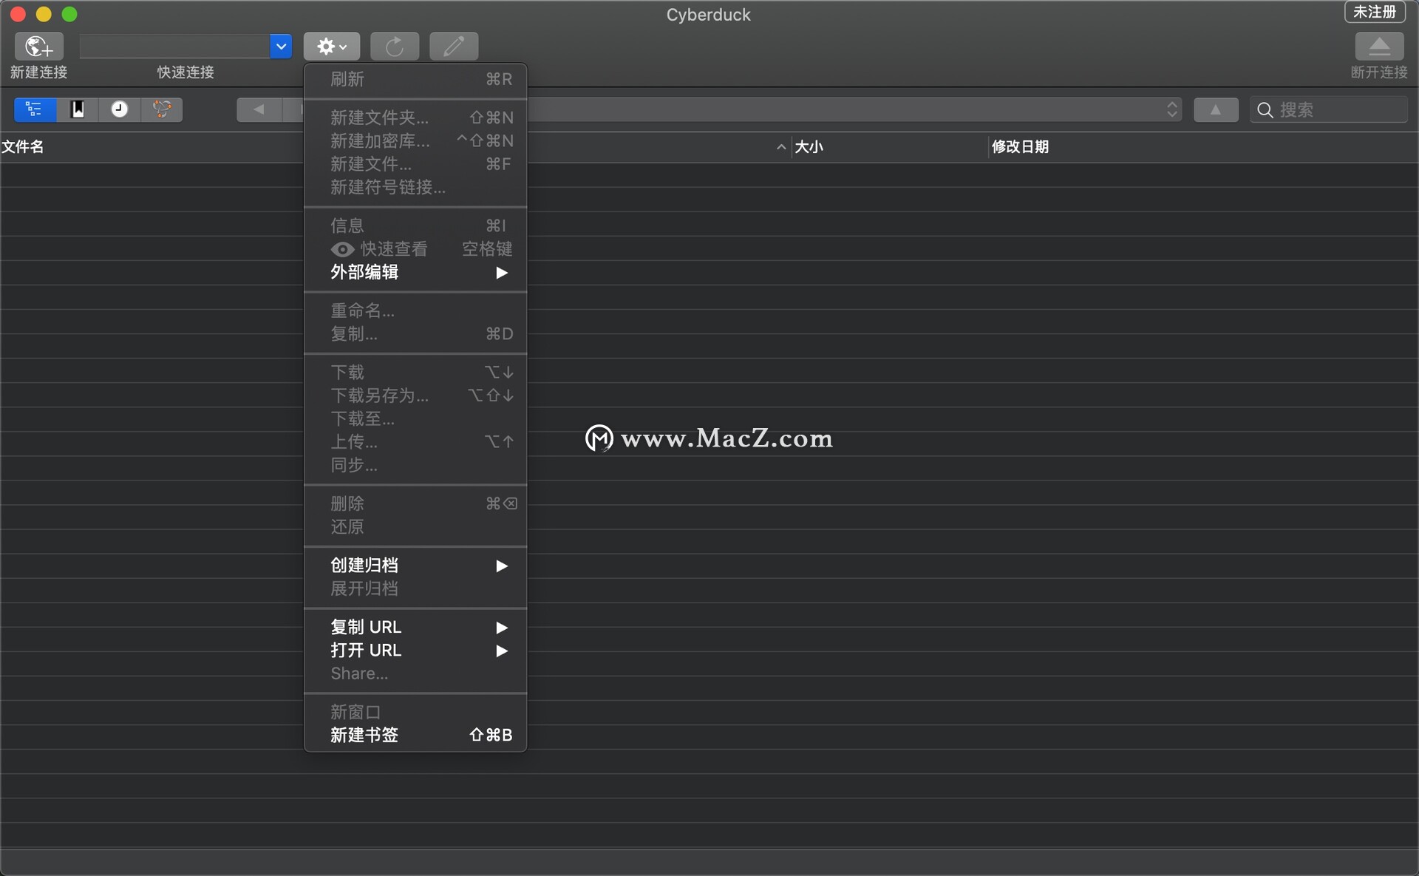Click the search magnifier icon
Viewport: 1419px width, 876px height.
pyautogui.click(x=1265, y=110)
